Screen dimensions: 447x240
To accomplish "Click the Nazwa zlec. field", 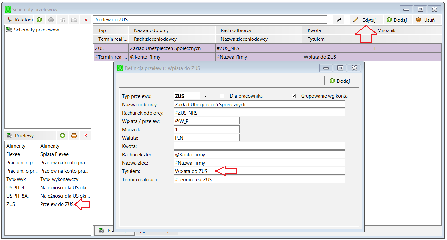I will click(x=259, y=163).
